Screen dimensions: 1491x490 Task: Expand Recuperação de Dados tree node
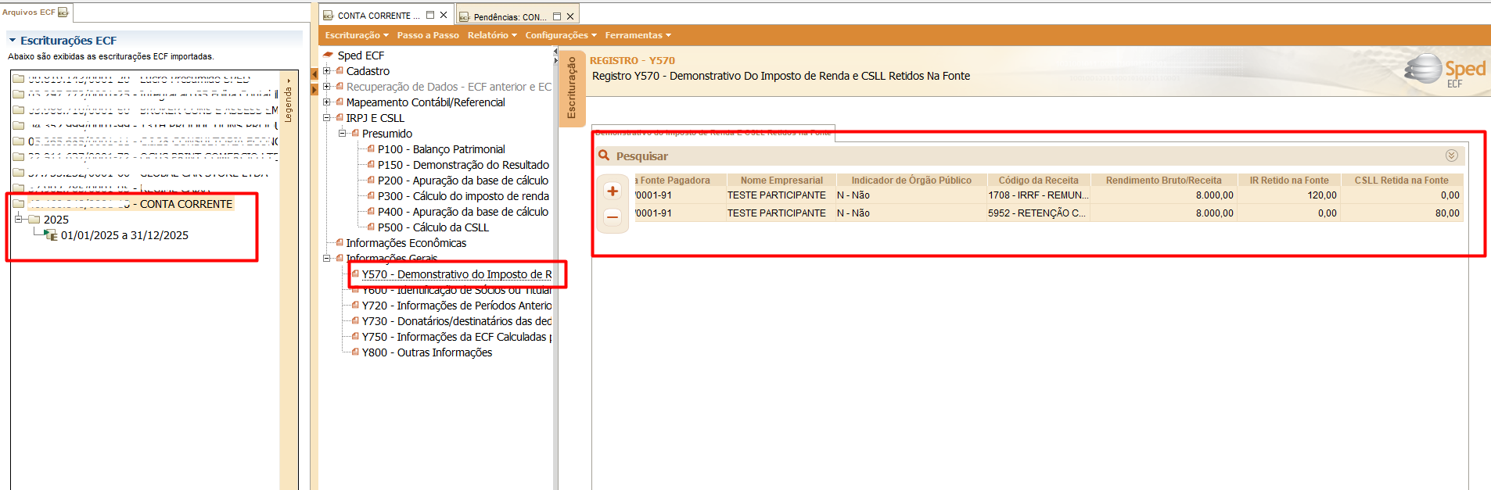coord(327,87)
